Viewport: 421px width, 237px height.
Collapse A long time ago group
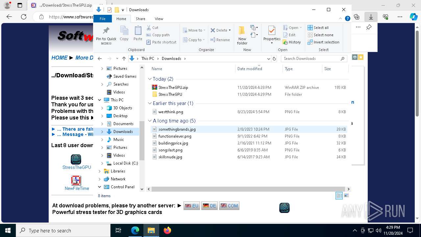tap(150, 121)
